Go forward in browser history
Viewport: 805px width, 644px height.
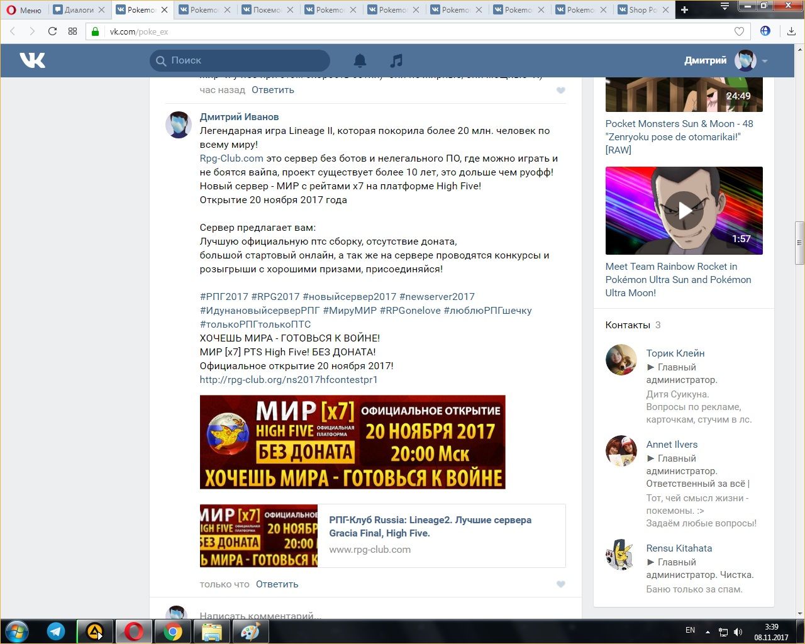pos(32,31)
